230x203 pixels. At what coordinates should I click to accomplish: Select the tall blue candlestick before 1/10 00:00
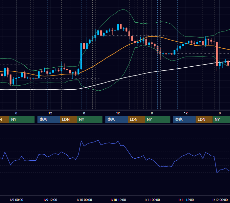[x=81, y=56]
